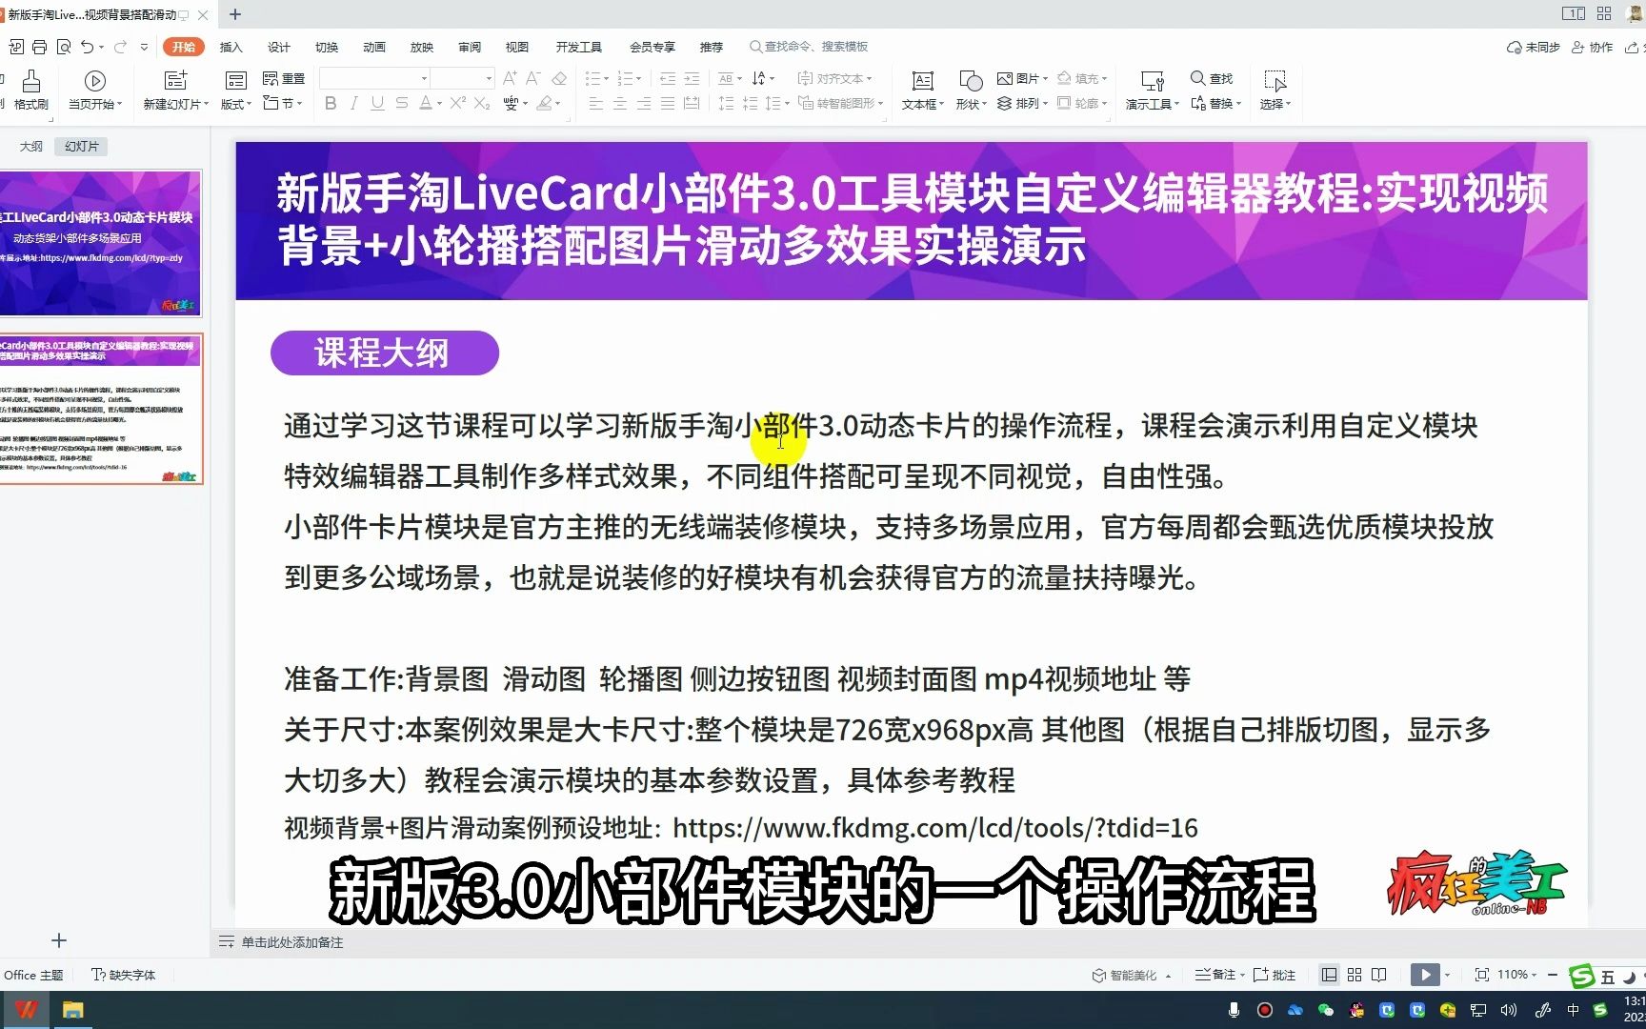The height and width of the screenshot is (1029, 1646).
Task: Open the Design (设计) tab
Action: (279, 47)
